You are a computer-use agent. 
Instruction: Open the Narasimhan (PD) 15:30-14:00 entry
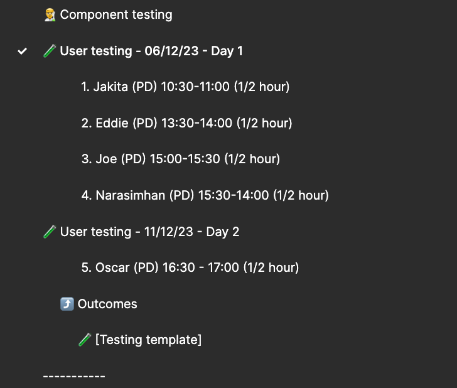[x=205, y=195]
